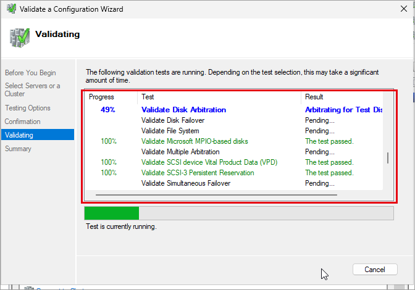This screenshot has height=290, width=415.
Task: Click the 49% progress value
Action: click(x=107, y=110)
